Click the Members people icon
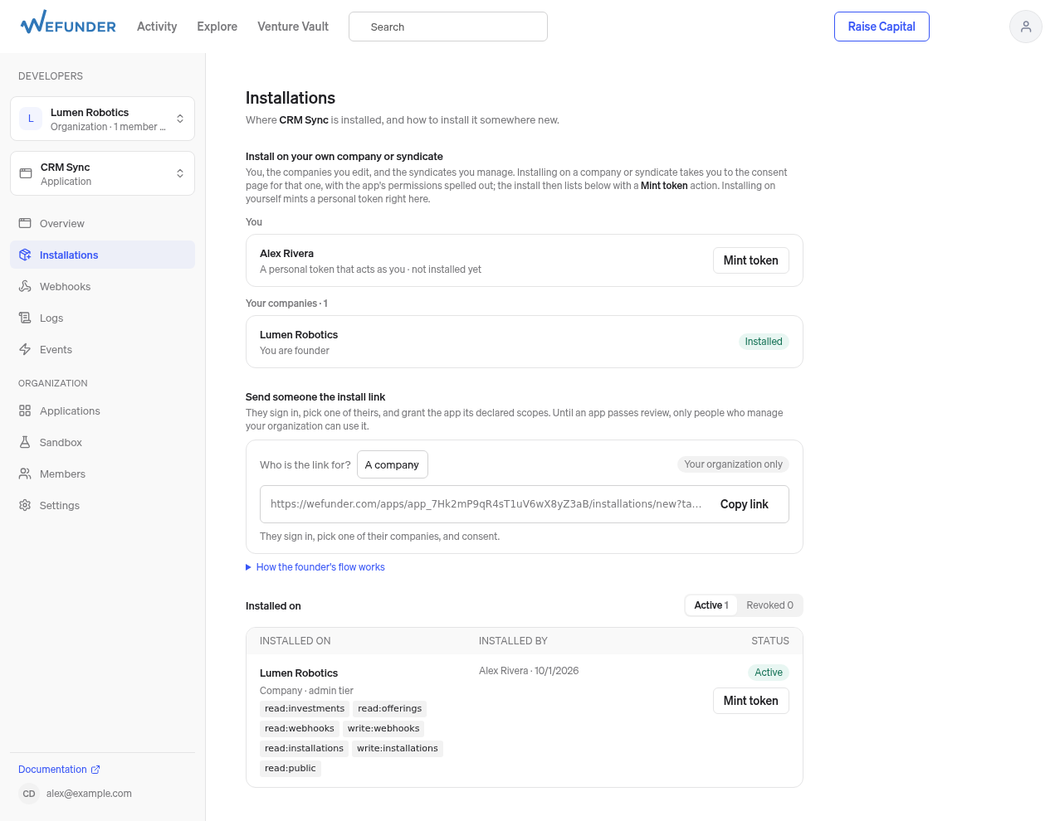 (x=25, y=474)
